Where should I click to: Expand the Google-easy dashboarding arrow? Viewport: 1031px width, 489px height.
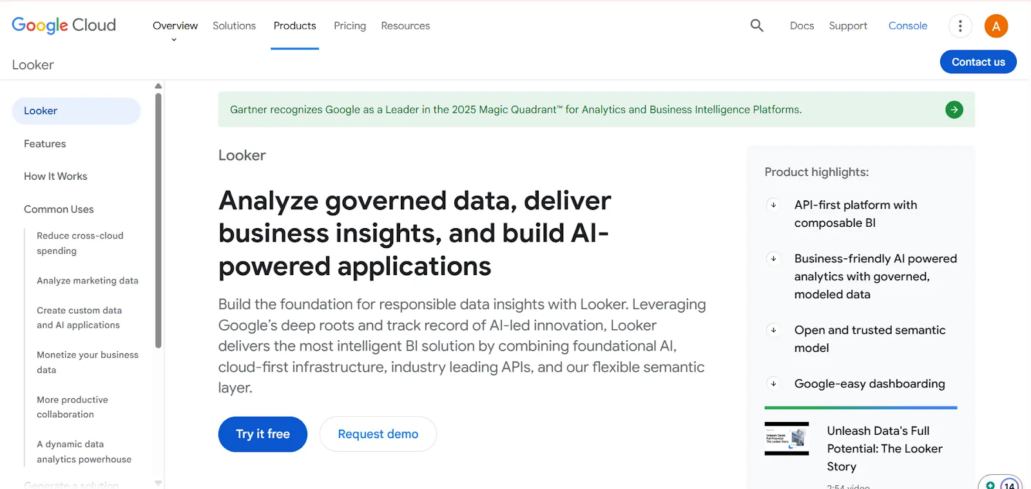click(x=773, y=383)
